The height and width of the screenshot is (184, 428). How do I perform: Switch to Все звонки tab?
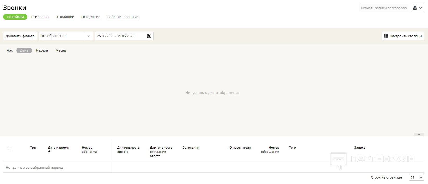pos(40,17)
